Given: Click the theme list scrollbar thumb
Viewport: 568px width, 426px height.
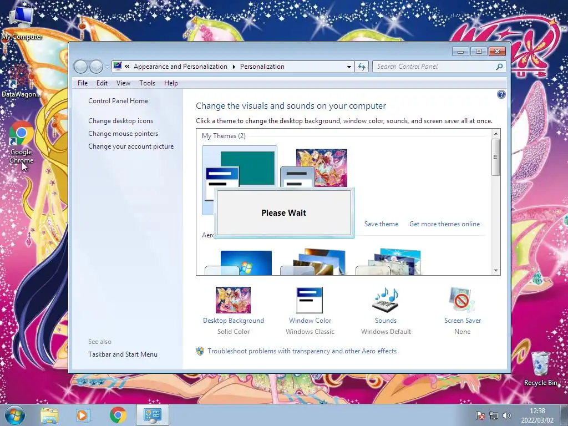Looking at the screenshot, I should tap(496, 157).
